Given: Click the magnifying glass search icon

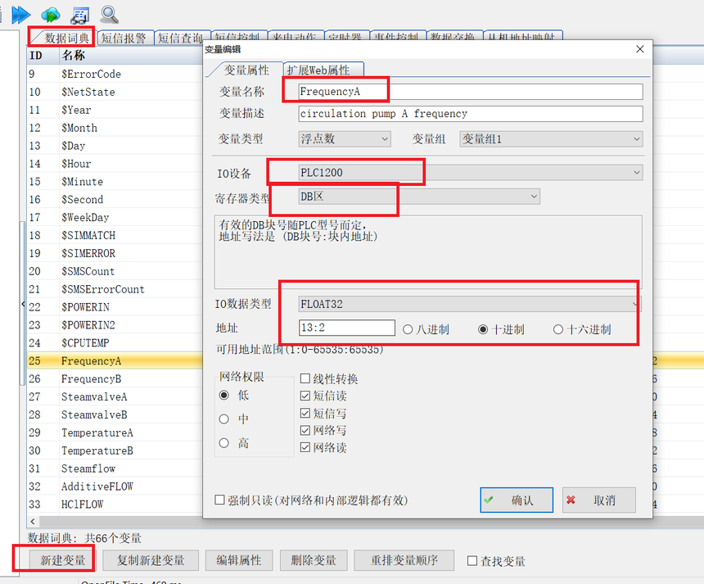Looking at the screenshot, I should pos(109,14).
